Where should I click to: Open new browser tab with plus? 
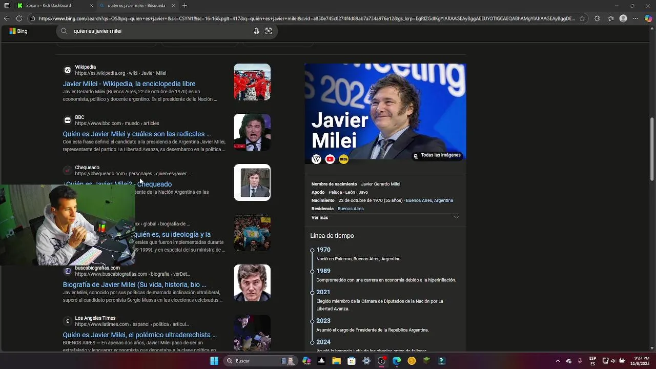tap(184, 6)
